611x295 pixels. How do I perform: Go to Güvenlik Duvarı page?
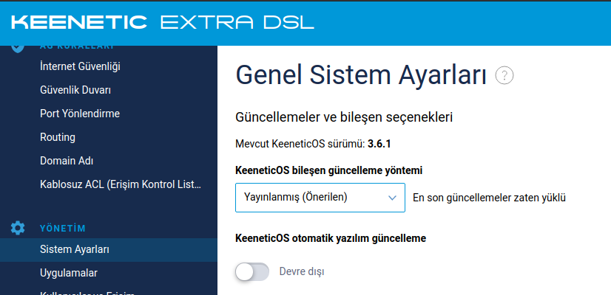point(75,90)
